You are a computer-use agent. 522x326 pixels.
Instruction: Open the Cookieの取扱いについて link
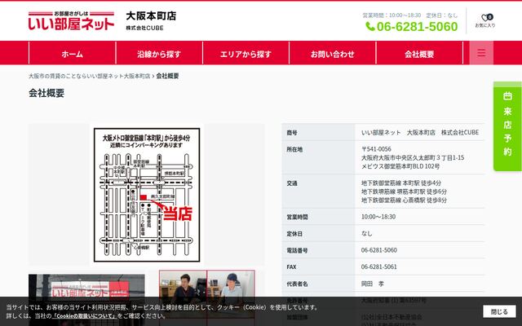coord(85,315)
